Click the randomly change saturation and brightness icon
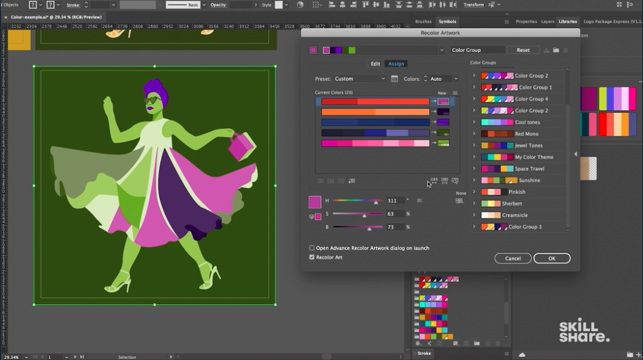 click(x=444, y=181)
